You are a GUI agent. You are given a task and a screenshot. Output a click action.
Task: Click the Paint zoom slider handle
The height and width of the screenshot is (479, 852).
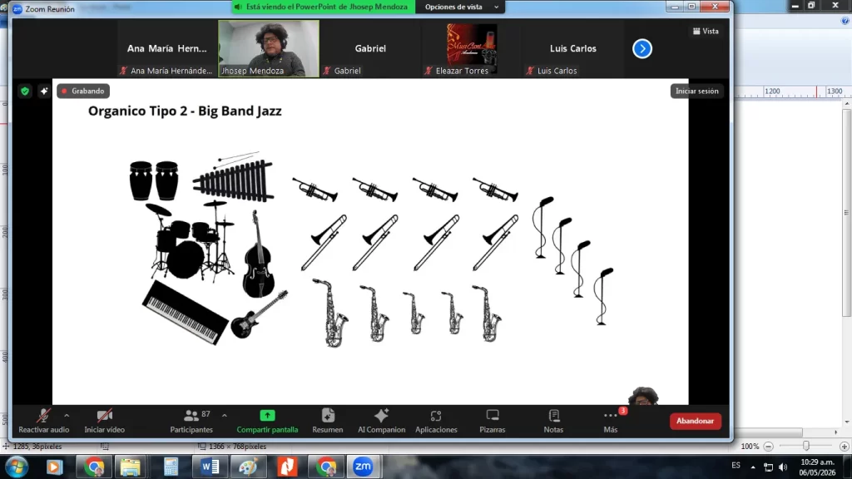point(806,447)
